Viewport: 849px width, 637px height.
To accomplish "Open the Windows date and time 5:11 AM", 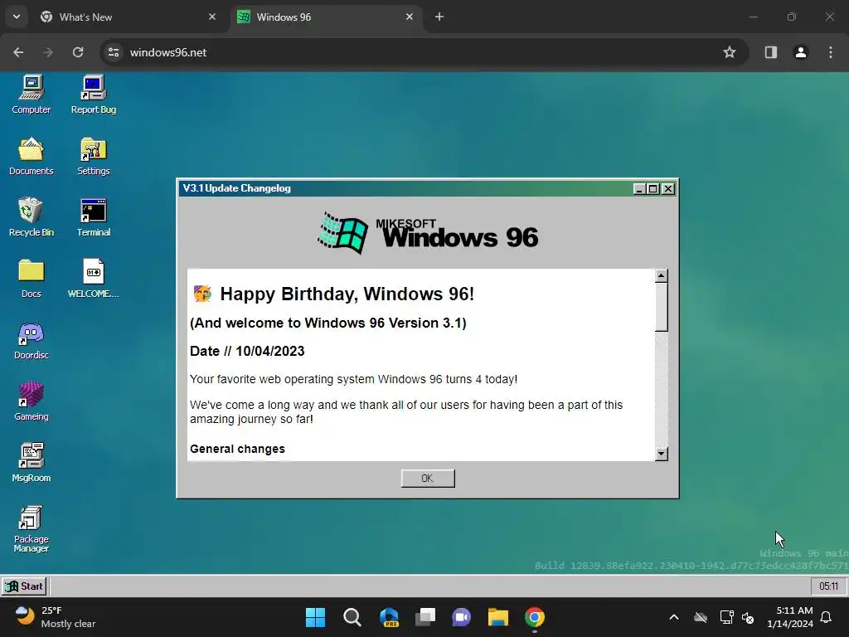I will pyautogui.click(x=790, y=617).
